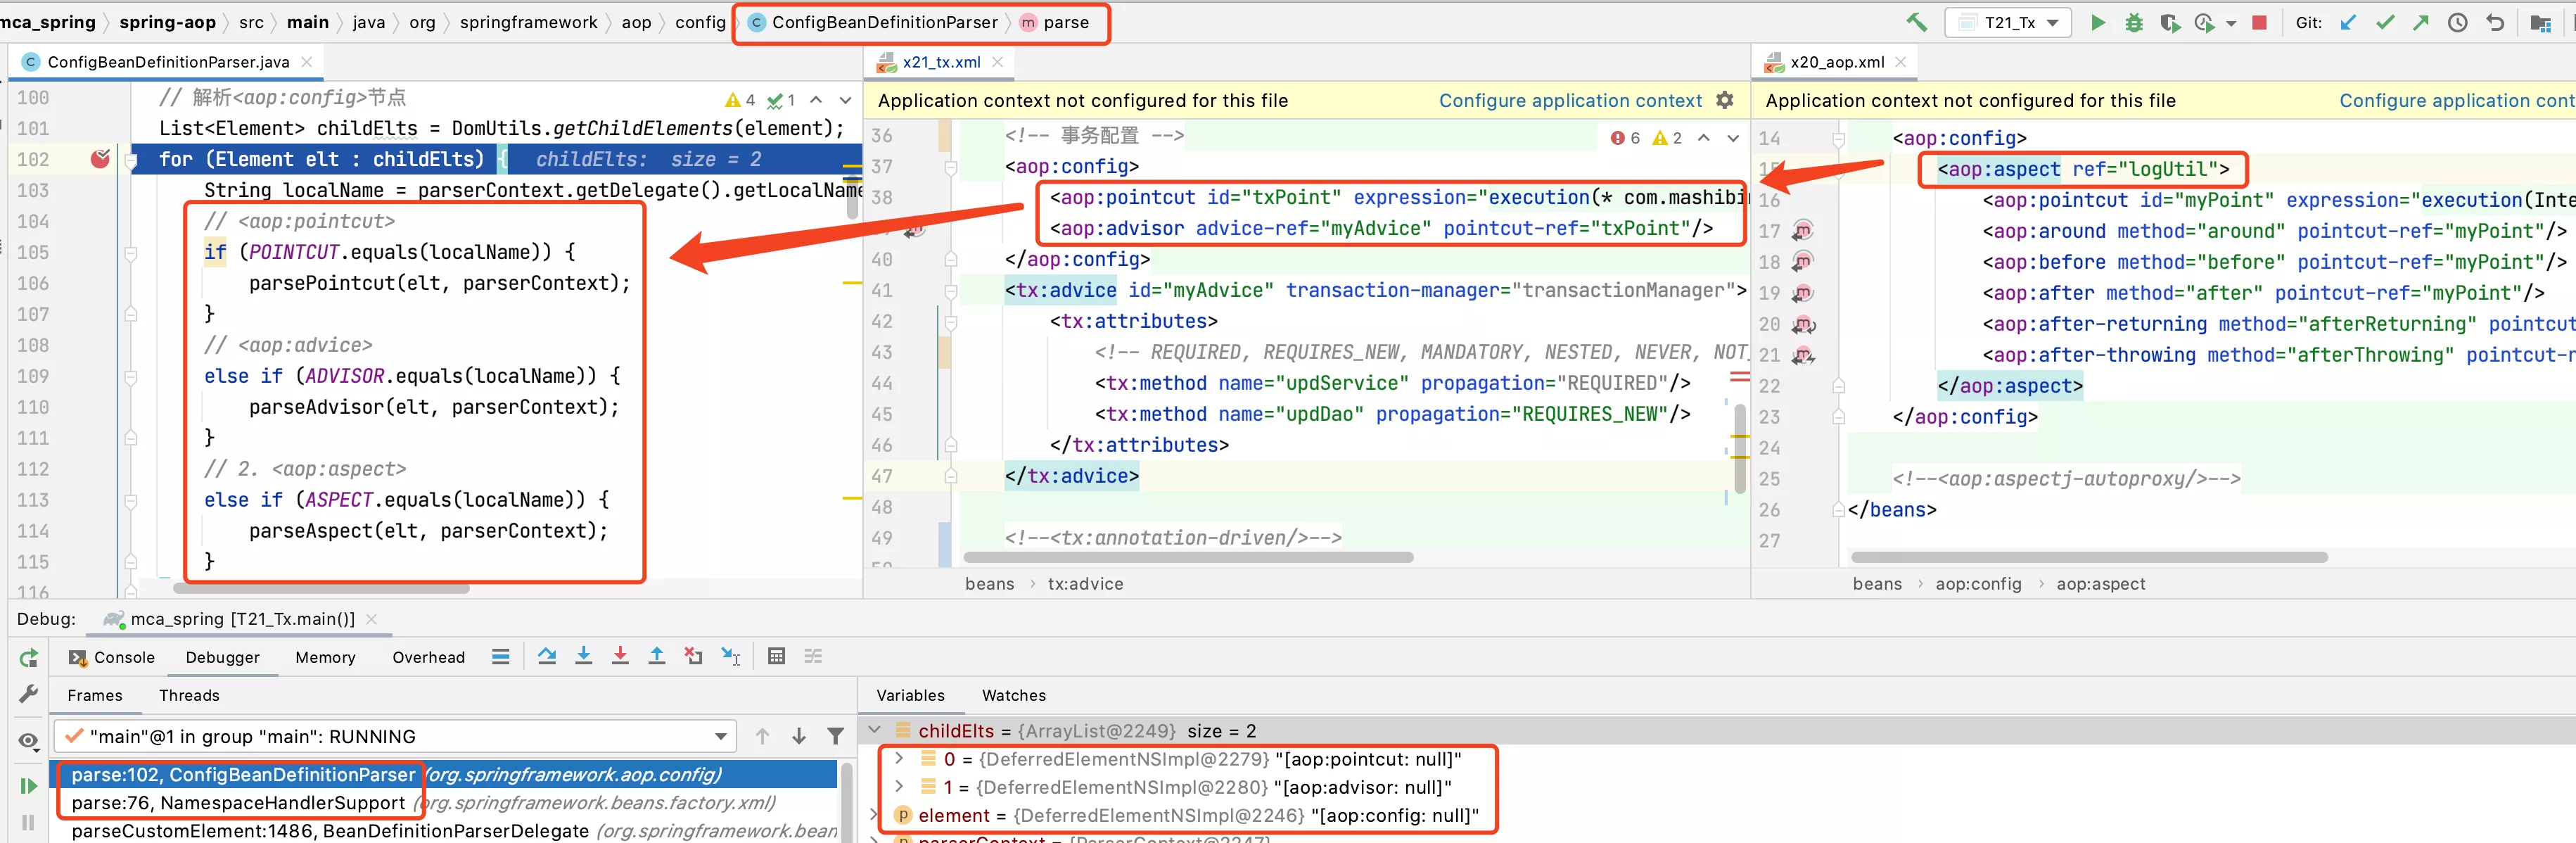Screen dimensions: 2576x843
Task: Collapse the else if ASPECT block fold
Action: click(x=131, y=501)
